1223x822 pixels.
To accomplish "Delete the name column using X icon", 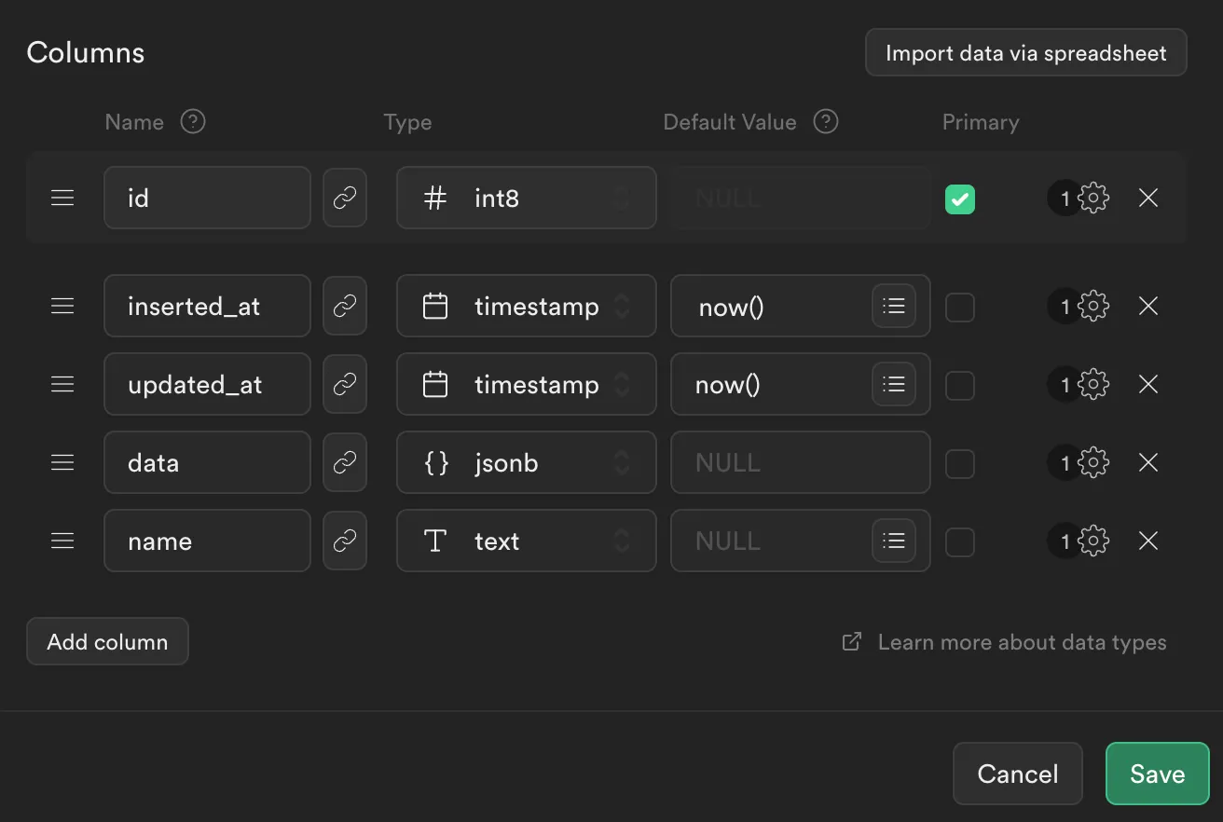I will pos(1148,541).
